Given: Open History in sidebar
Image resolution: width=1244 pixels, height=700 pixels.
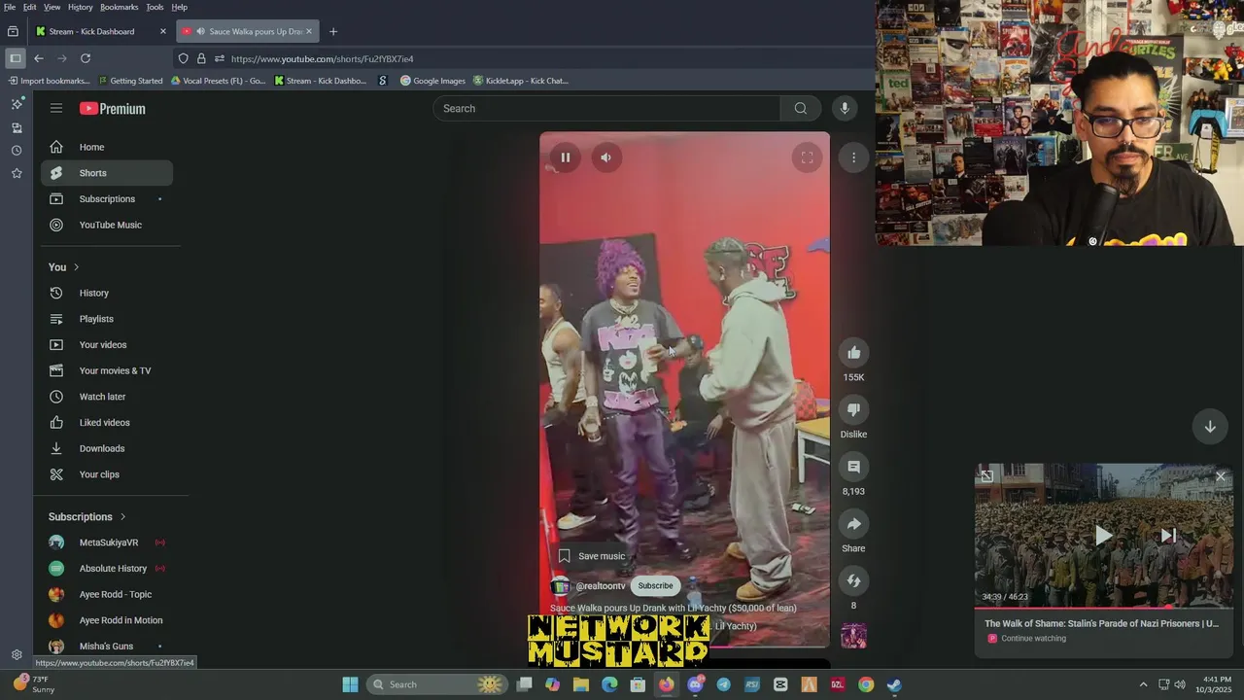Looking at the screenshot, I should point(107,293).
